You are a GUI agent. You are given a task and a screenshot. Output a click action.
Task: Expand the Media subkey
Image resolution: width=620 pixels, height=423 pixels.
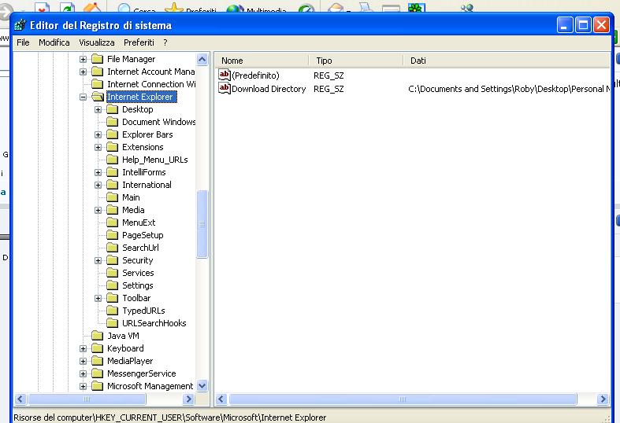(98, 210)
